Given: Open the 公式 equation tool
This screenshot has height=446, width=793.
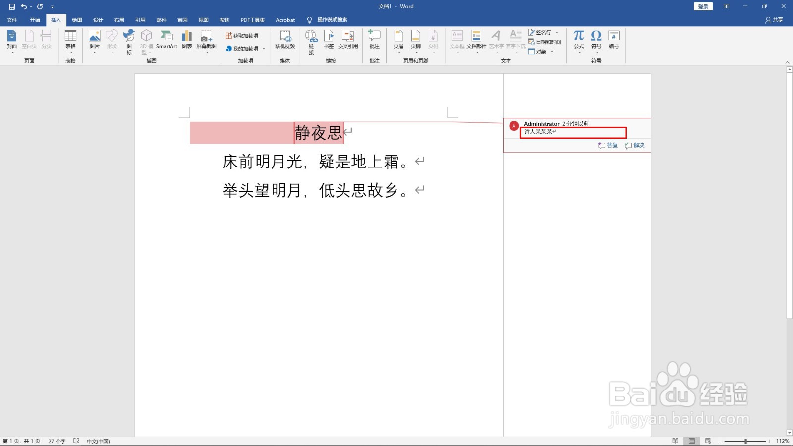Looking at the screenshot, I should 578,40.
